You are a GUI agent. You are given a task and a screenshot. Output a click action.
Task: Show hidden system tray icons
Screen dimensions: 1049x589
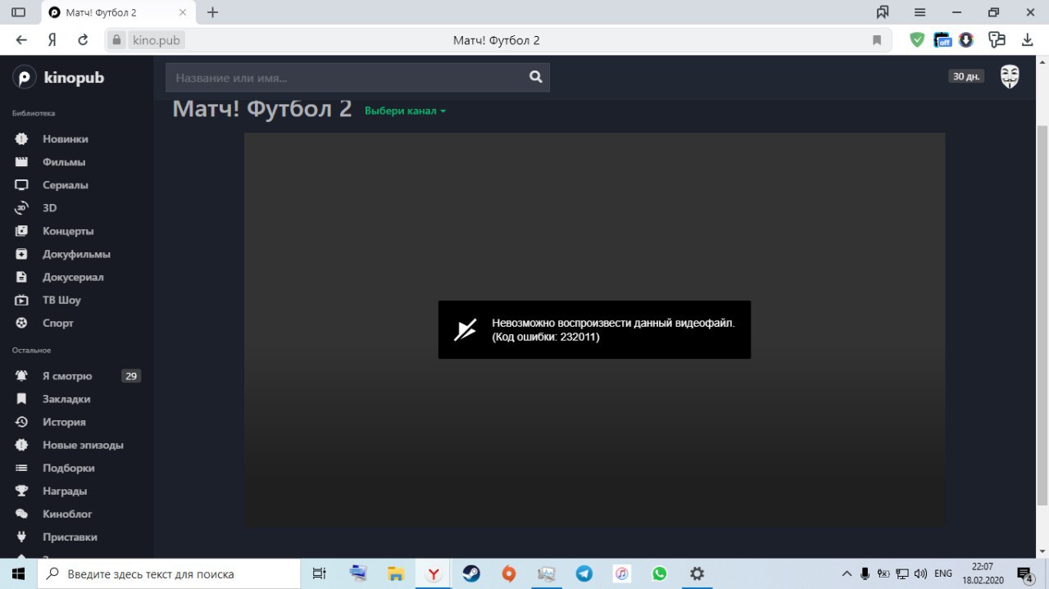click(x=847, y=573)
